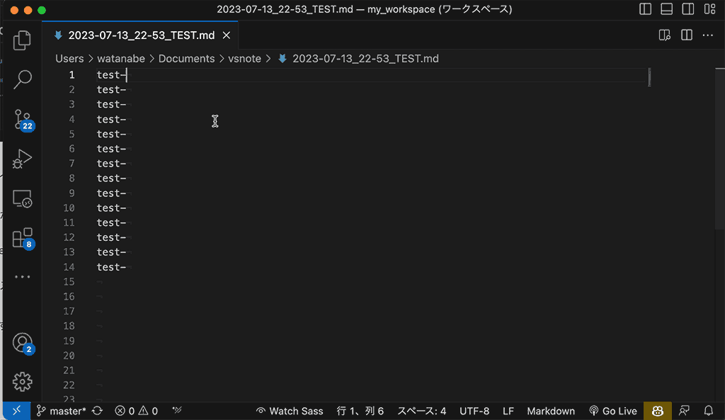Image resolution: width=725 pixels, height=420 pixels.
Task: Open the Manage settings gear menu
Action: pyautogui.click(x=22, y=381)
